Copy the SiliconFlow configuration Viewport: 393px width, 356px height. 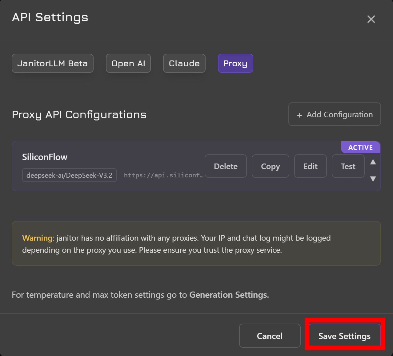tap(270, 166)
